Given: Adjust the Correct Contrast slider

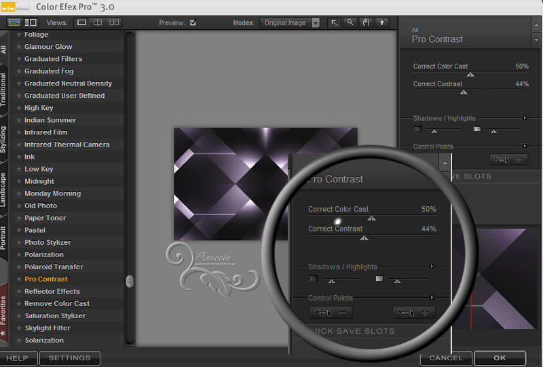Looking at the screenshot, I should click(464, 92).
